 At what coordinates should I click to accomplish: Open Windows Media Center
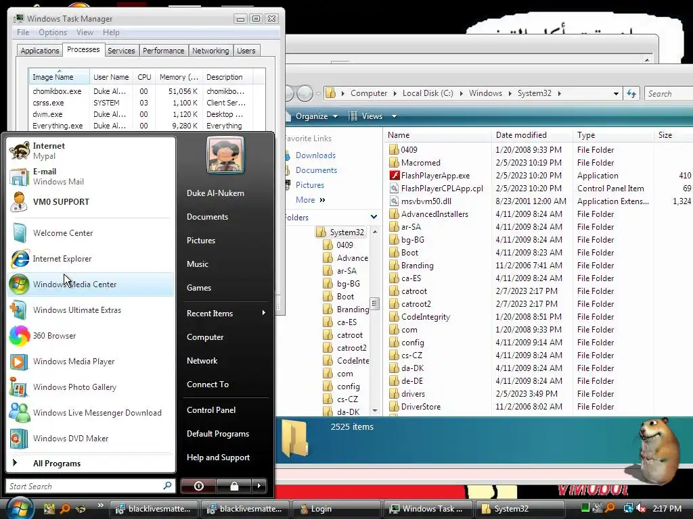click(x=91, y=285)
